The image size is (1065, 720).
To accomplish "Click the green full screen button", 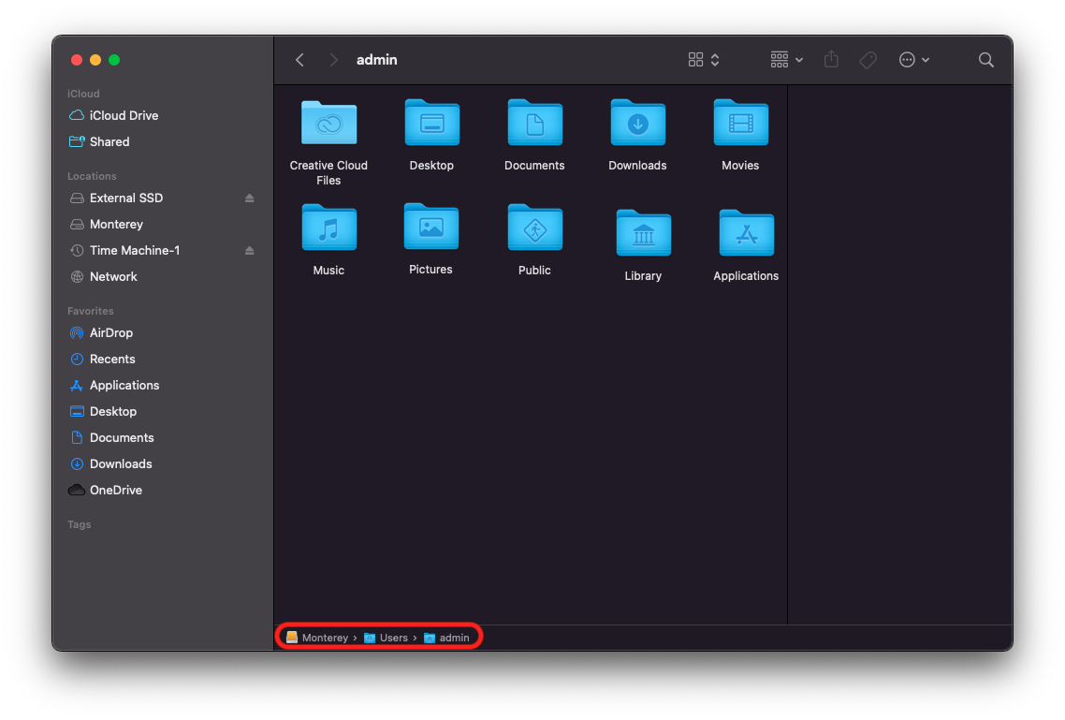I will tap(114, 60).
